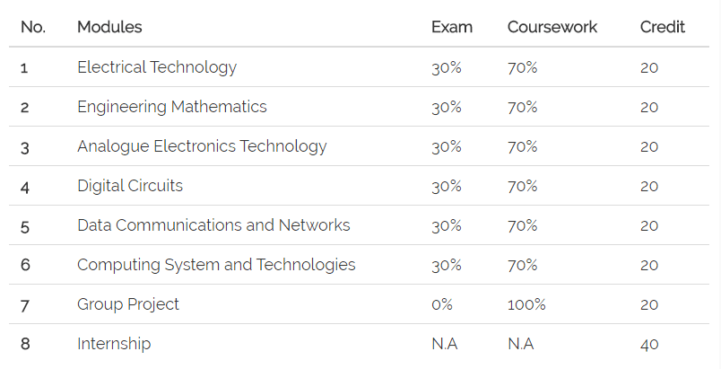Viewport: 721px width, 369px height.
Task: Select the Digital Circuits module
Action: click(130, 186)
